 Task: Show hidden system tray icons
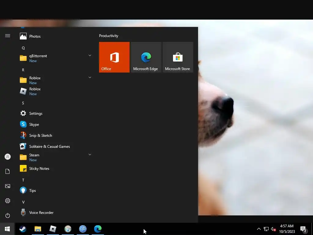[x=259, y=229]
